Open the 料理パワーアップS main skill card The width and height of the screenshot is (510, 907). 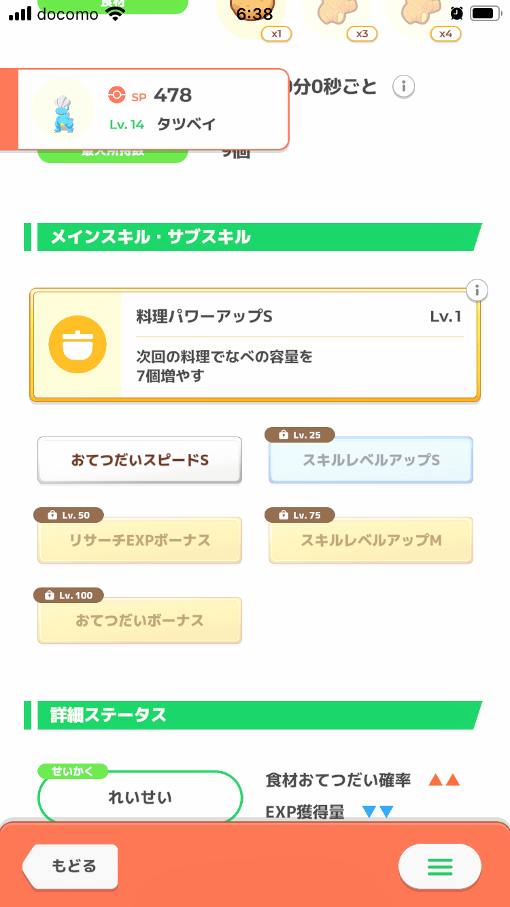point(299,345)
